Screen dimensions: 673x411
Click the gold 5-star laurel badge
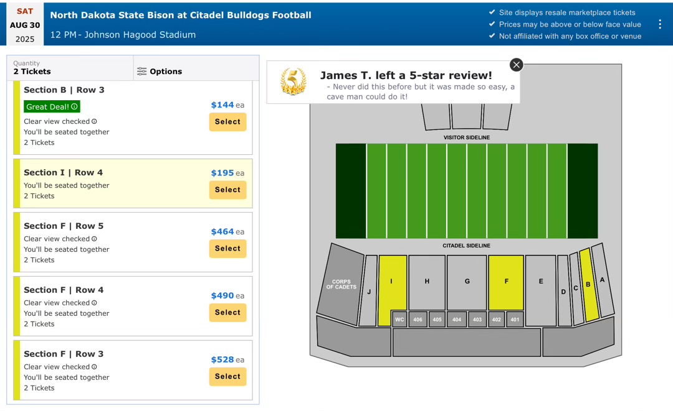[x=294, y=81]
